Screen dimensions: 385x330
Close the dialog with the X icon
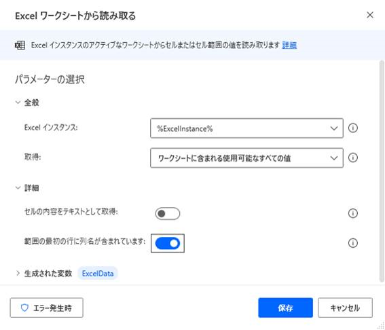[370, 15]
